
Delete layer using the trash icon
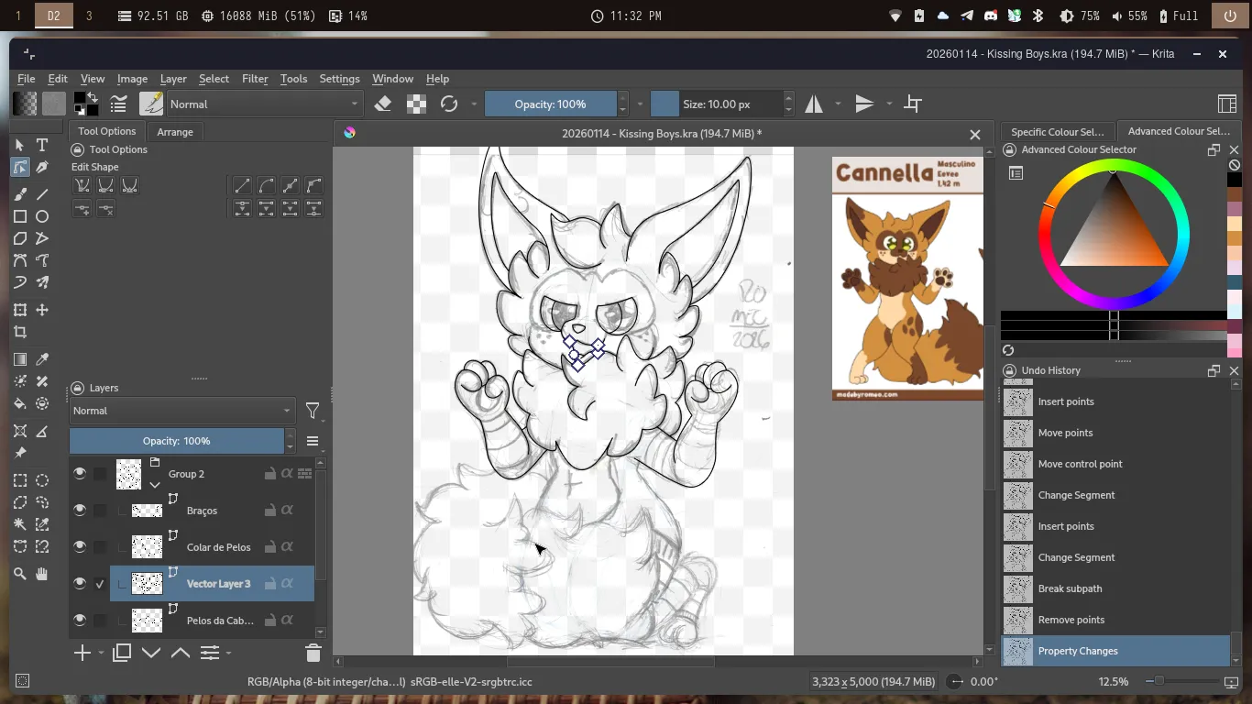tap(313, 653)
